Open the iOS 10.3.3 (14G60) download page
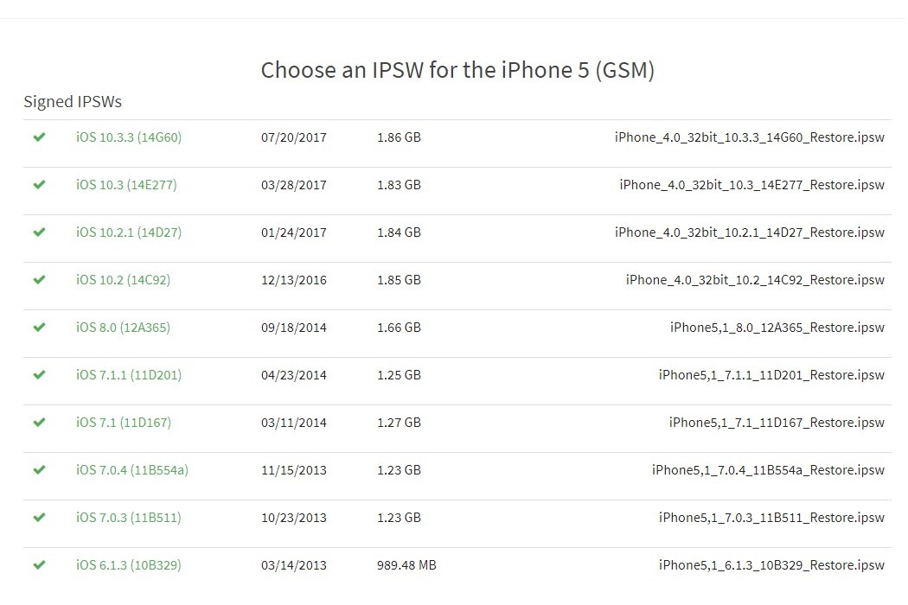Screen dimensions: 908x605 coord(128,137)
